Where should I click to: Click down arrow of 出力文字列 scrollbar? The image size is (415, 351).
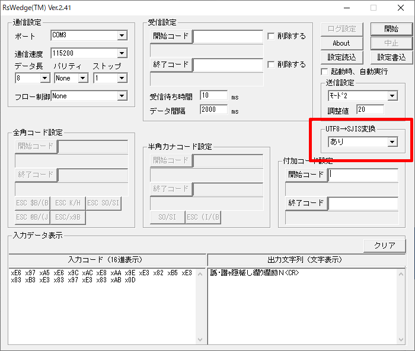401,340
